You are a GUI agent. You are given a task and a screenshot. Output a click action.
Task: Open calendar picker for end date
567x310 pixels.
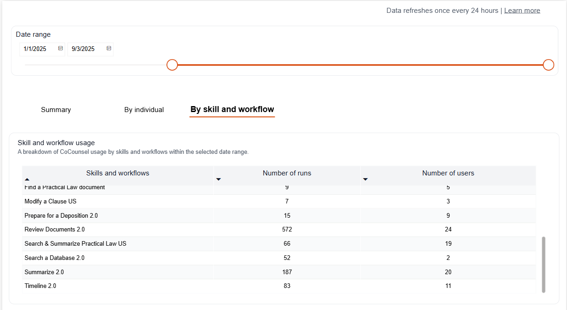(x=109, y=49)
